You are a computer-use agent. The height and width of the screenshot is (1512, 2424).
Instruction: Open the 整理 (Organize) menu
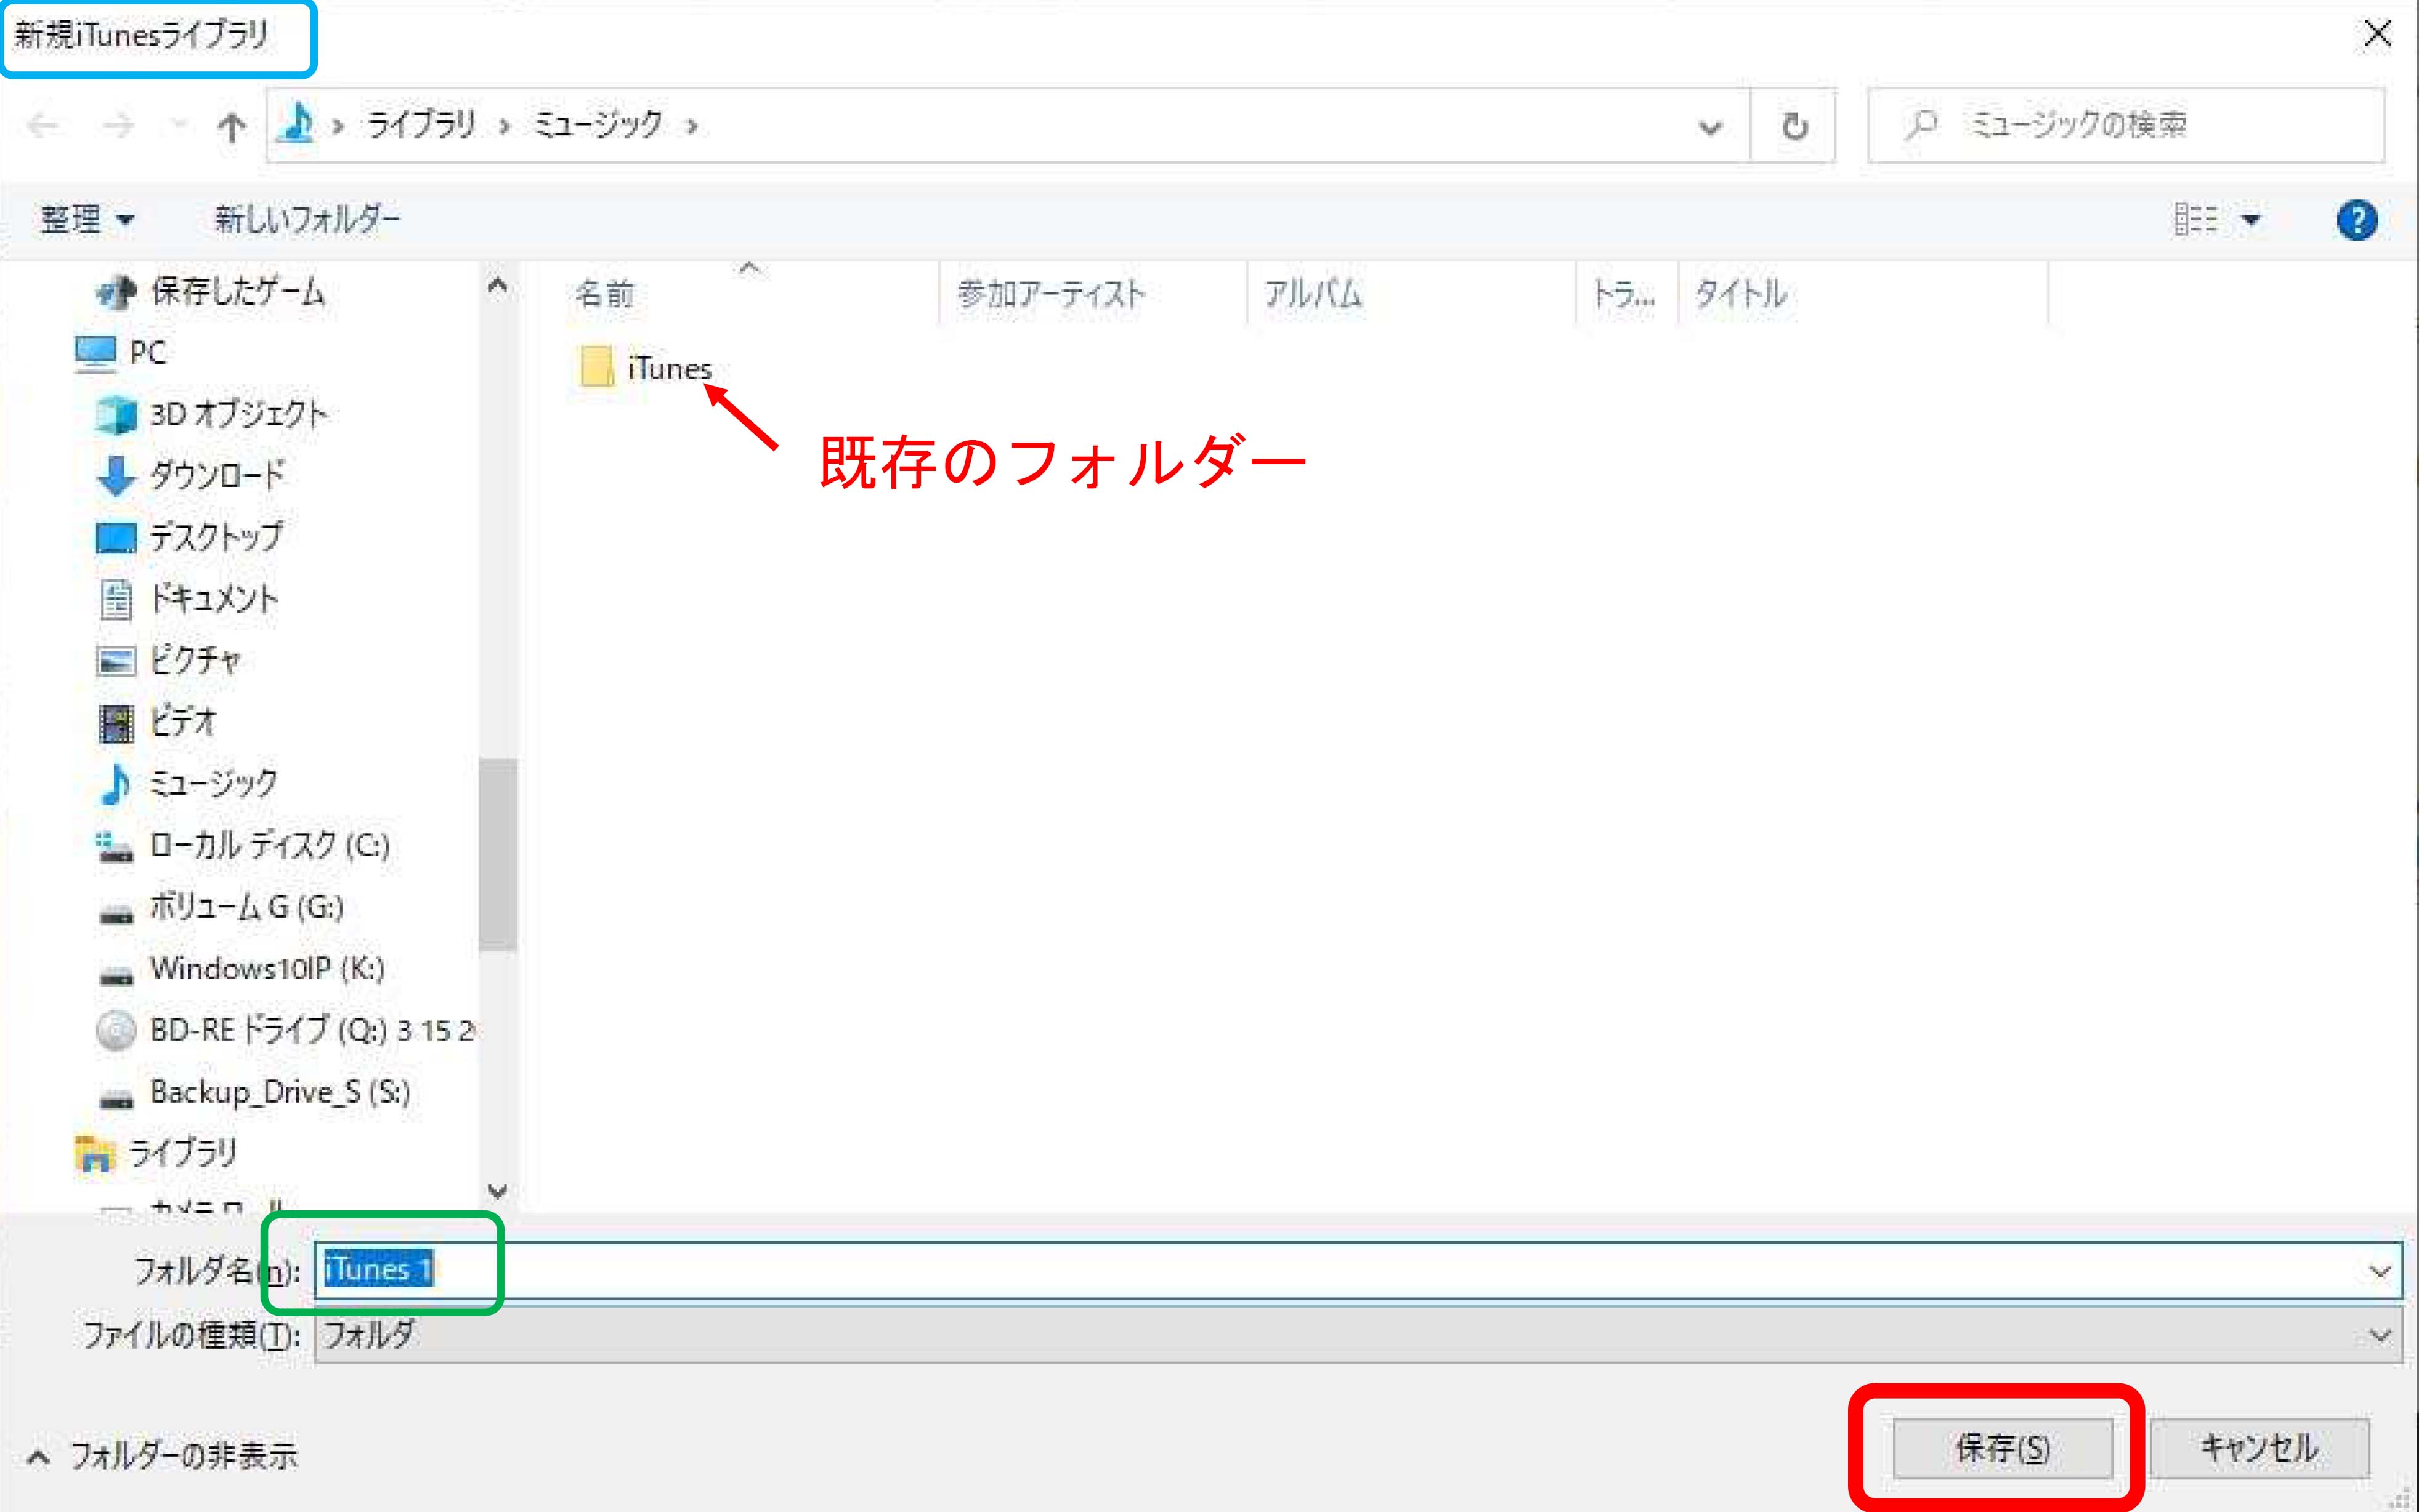(x=86, y=220)
